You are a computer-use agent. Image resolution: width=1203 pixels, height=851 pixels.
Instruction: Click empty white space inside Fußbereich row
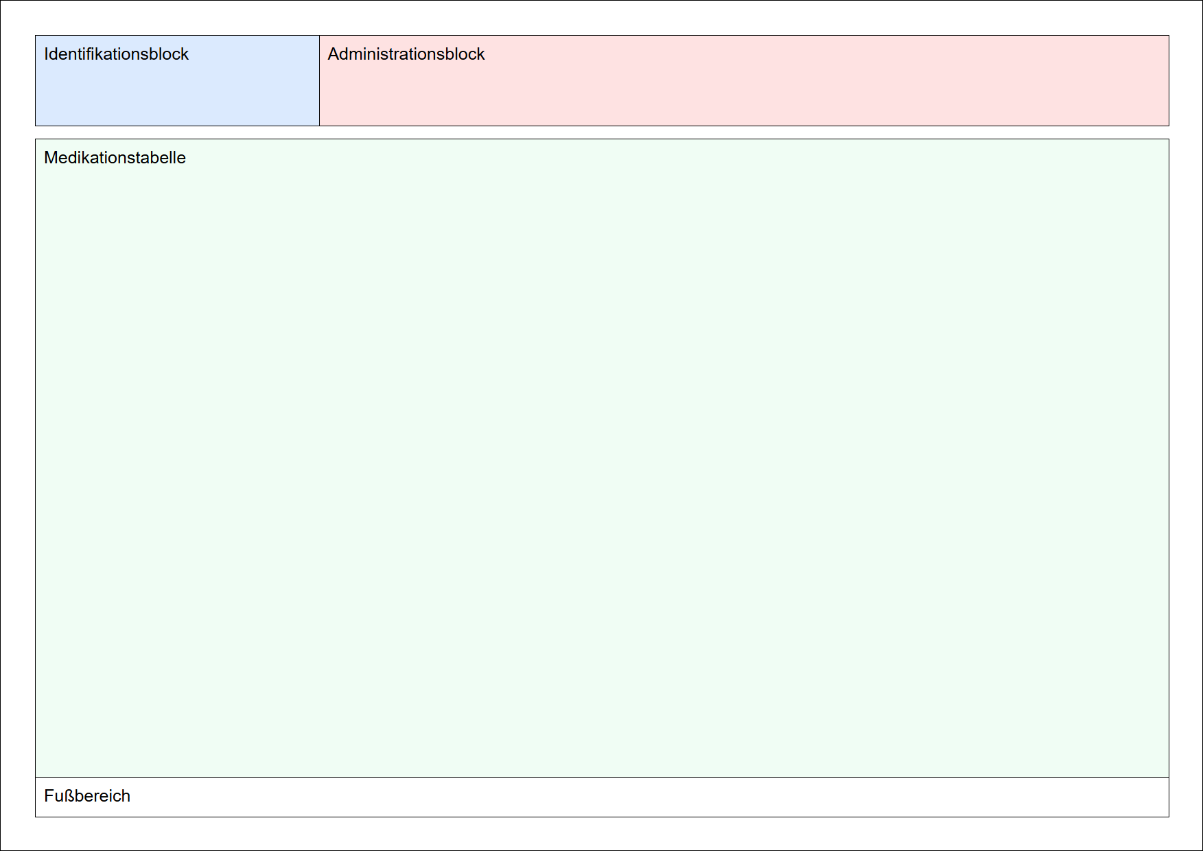click(x=618, y=797)
